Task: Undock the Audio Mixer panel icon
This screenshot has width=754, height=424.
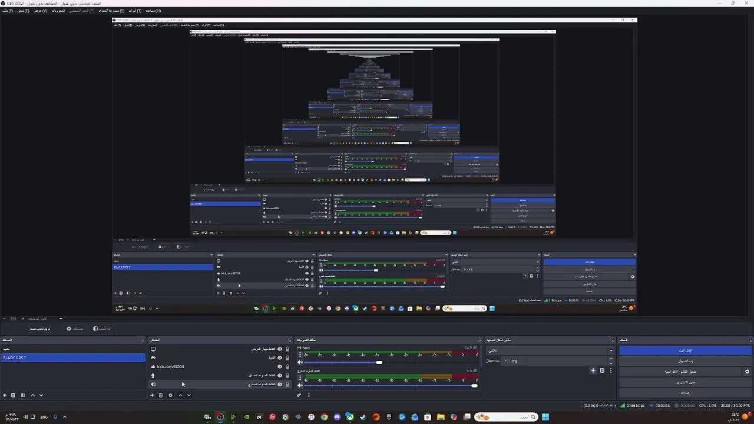Action: coord(480,340)
